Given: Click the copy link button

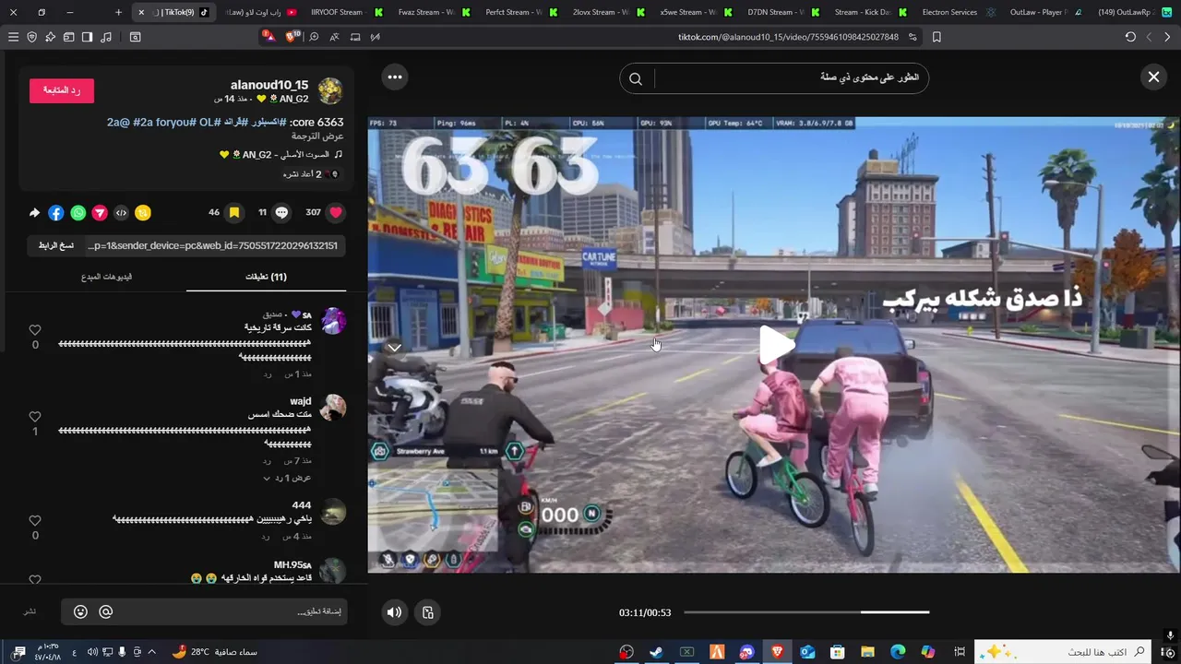Looking at the screenshot, I should click(55, 245).
